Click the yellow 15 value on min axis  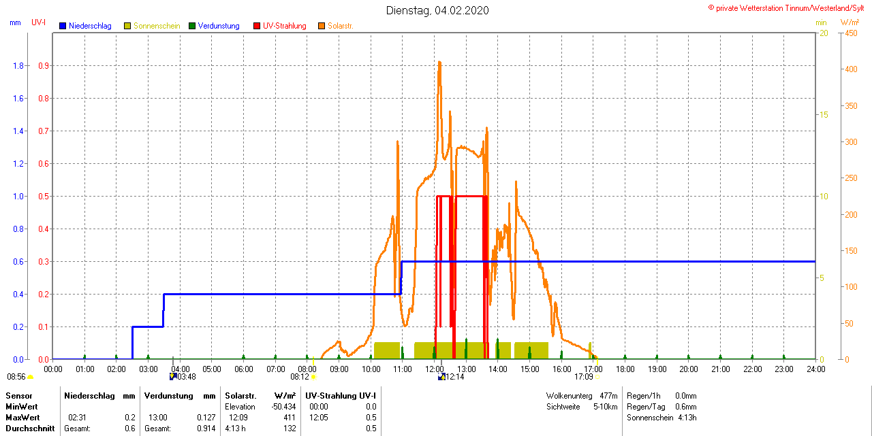(824, 115)
